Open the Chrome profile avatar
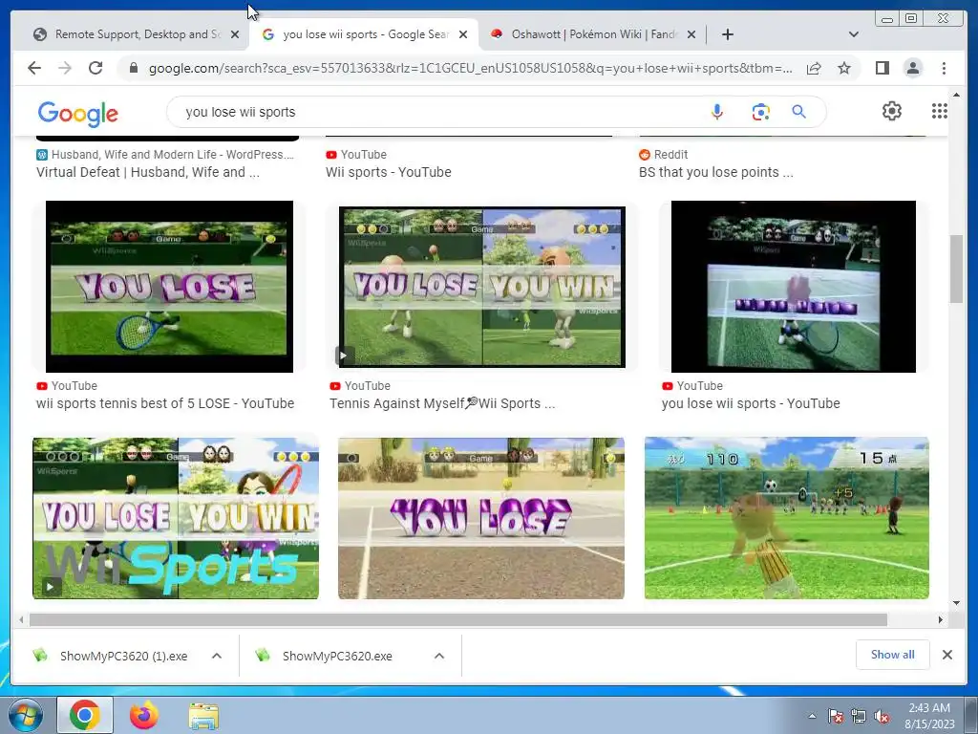 coord(913,68)
